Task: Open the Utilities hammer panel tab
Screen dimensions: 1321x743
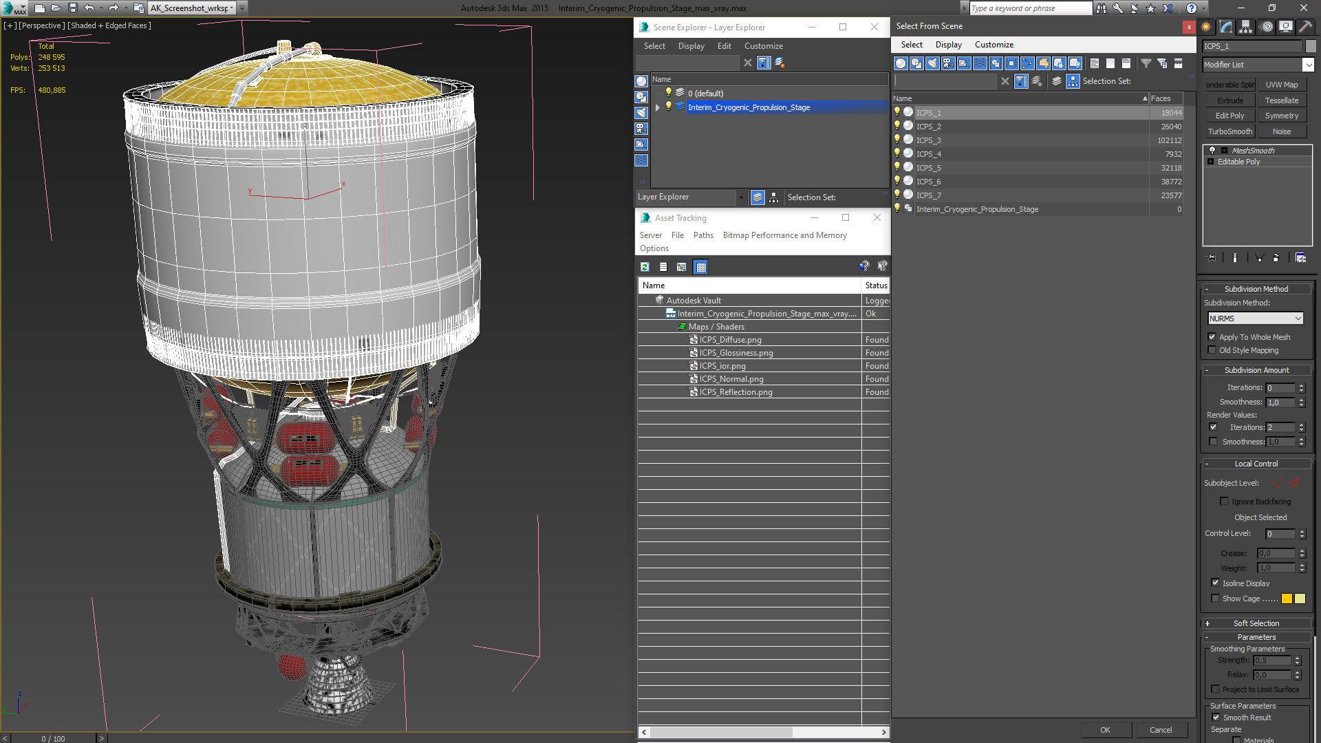Action: coord(1305,27)
